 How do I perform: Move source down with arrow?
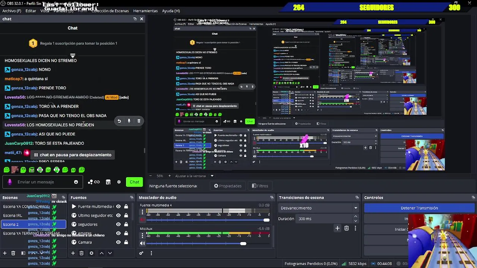point(110,253)
